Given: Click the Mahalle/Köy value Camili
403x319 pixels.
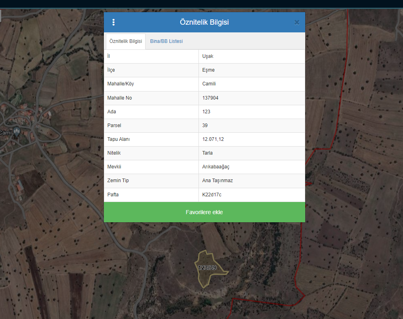Looking at the screenshot, I should [209, 84].
